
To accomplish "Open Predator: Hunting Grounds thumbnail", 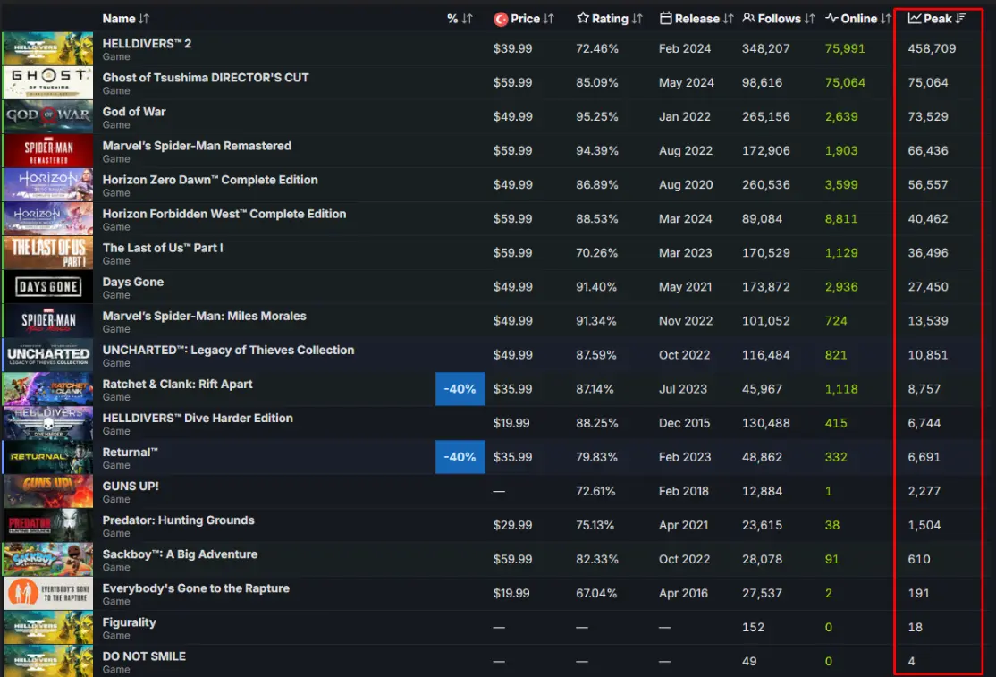I will tap(48, 525).
